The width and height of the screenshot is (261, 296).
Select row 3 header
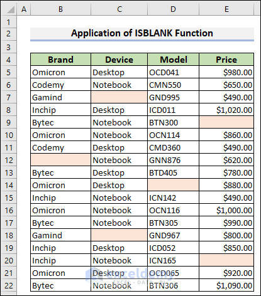(x=9, y=47)
